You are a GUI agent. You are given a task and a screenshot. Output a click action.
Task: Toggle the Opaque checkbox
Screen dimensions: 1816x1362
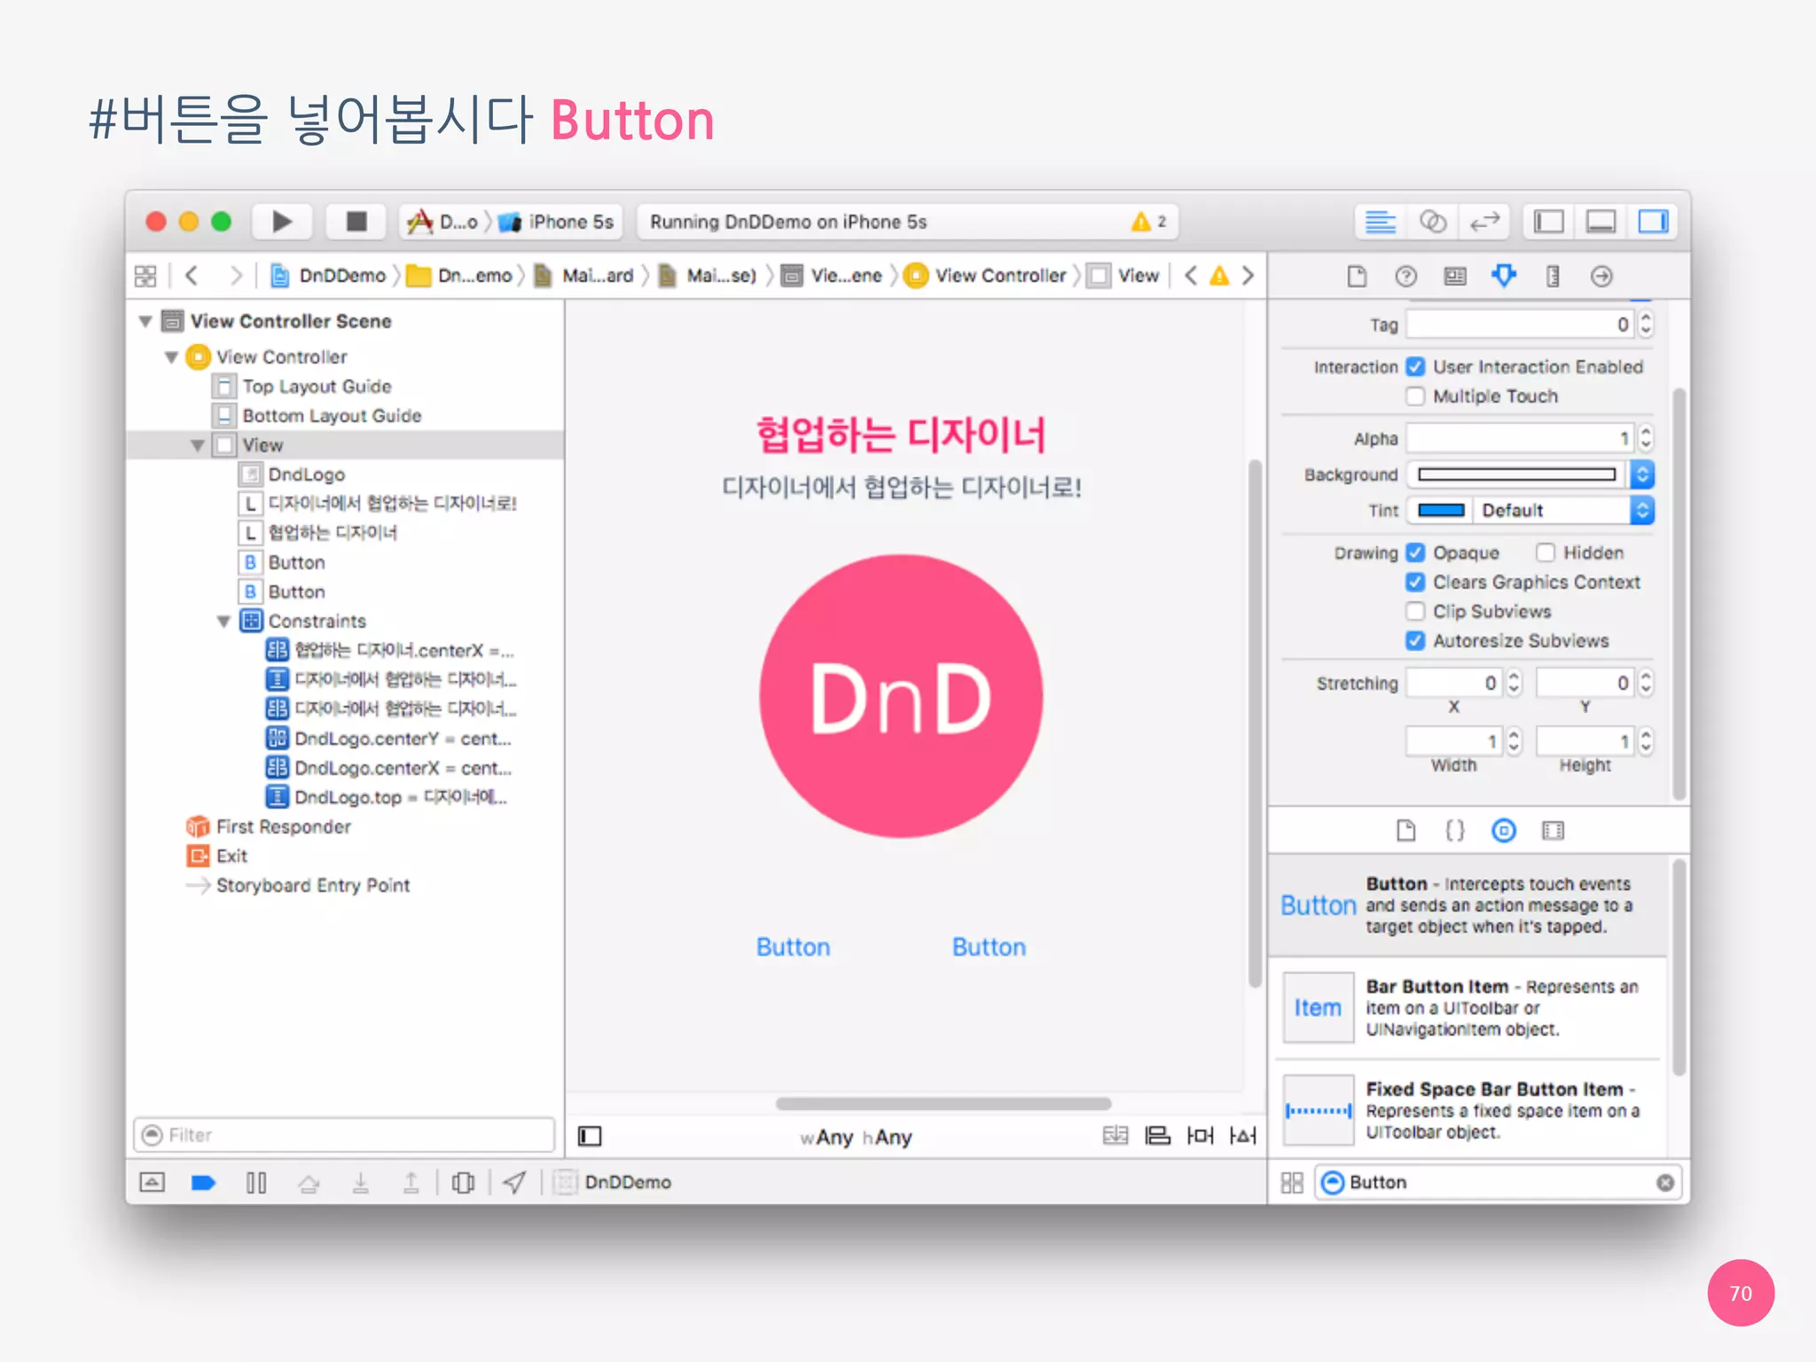pos(1415,553)
